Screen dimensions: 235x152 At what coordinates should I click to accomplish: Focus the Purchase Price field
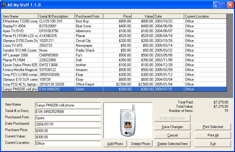pos(68,131)
